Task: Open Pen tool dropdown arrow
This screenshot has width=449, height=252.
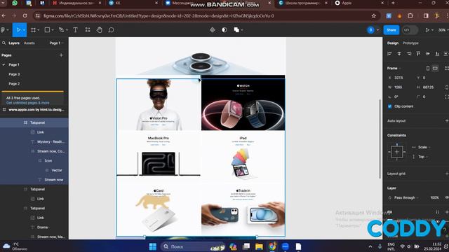Action: tap(67, 30)
